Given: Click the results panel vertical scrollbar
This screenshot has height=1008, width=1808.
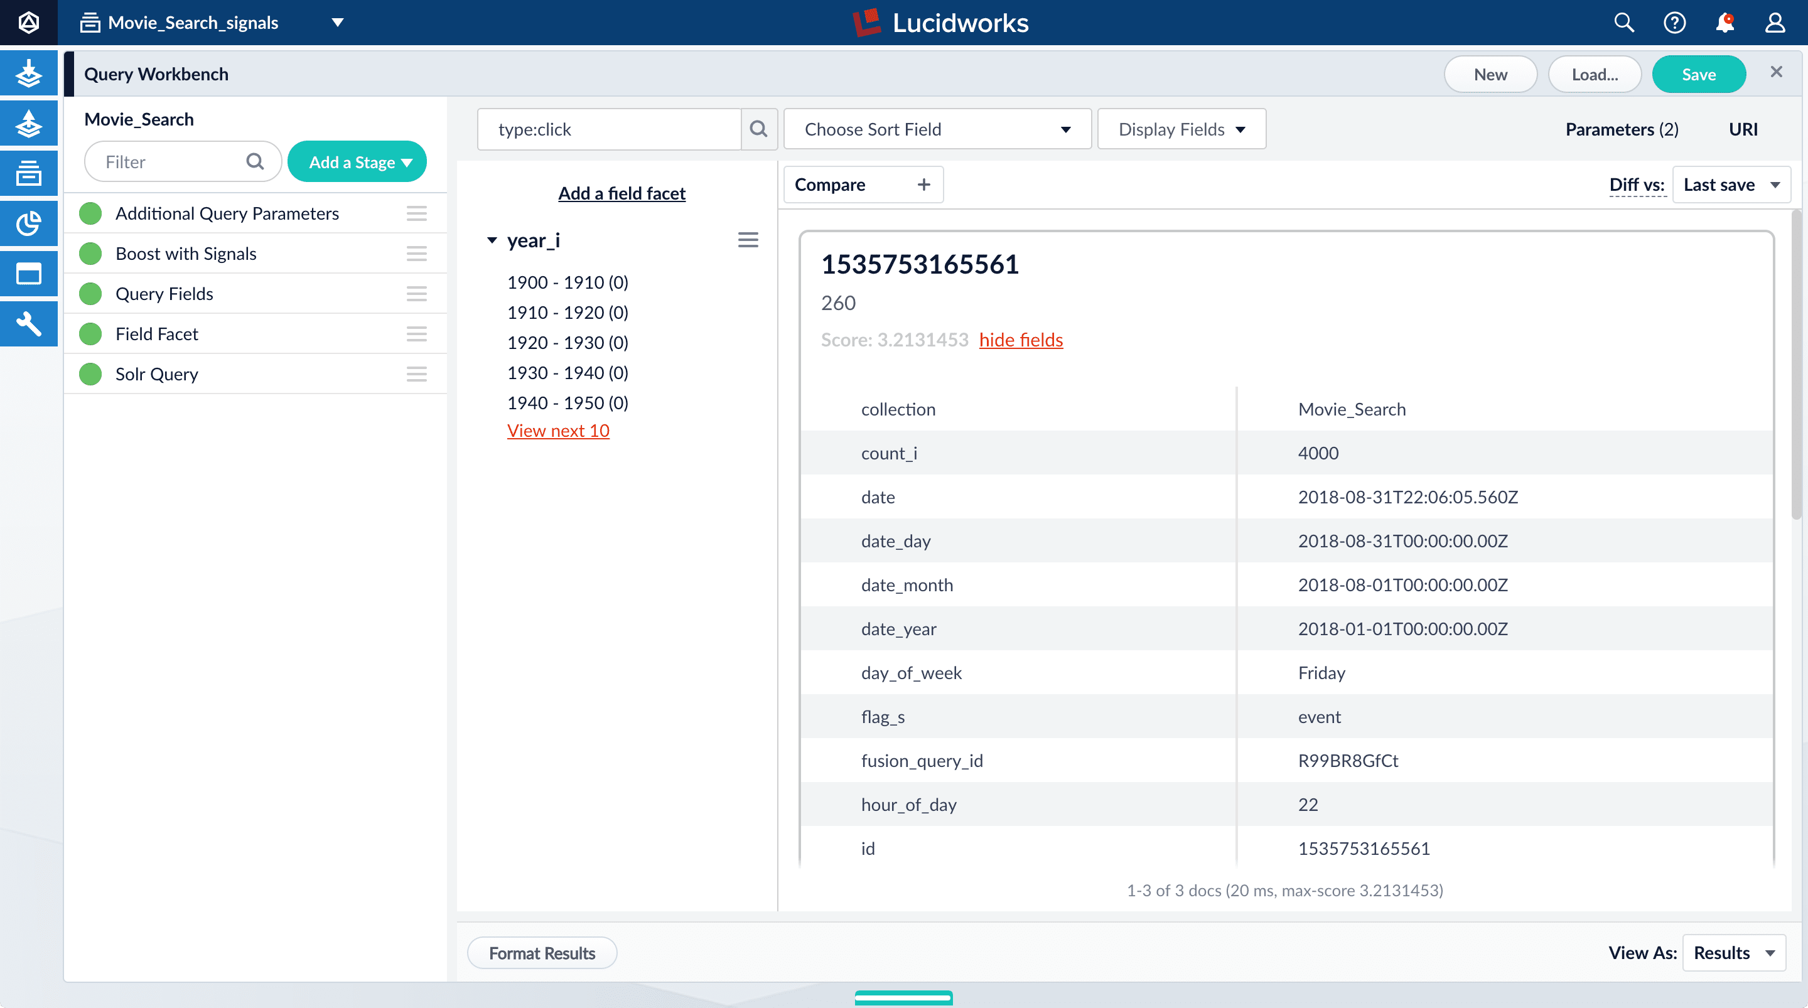Looking at the screenshot, I should tap(1795, 365).
